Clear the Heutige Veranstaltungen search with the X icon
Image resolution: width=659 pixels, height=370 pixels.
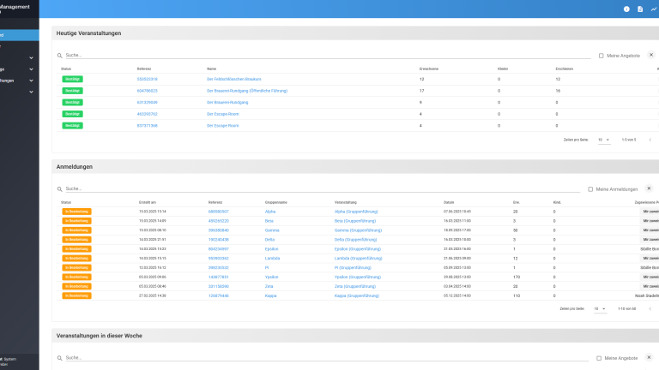tap(650, 55)
